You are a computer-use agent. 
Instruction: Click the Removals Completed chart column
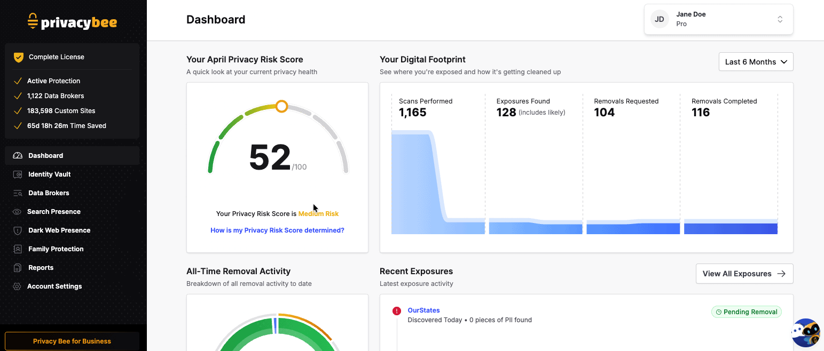coord(731,164)
